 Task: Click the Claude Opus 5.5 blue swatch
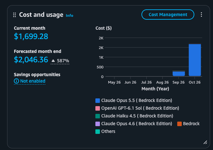(98, 101)
